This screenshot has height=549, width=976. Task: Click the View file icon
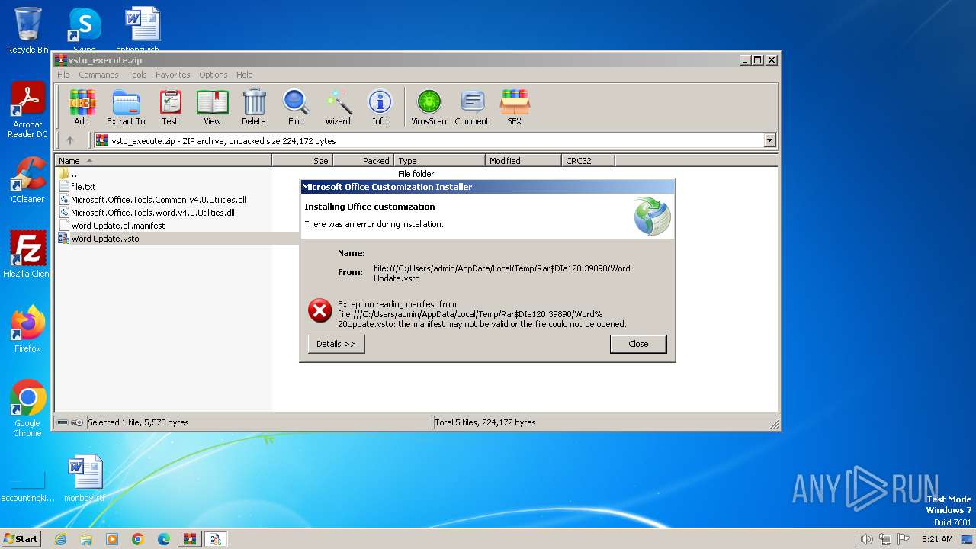pos(212,107)
